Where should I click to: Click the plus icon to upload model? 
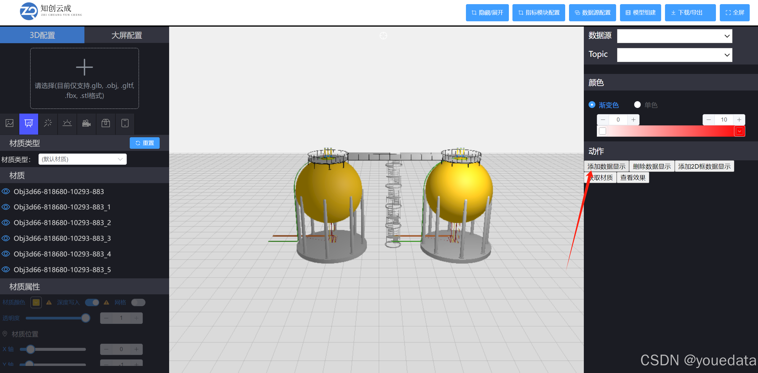click(x=84, y=67)
